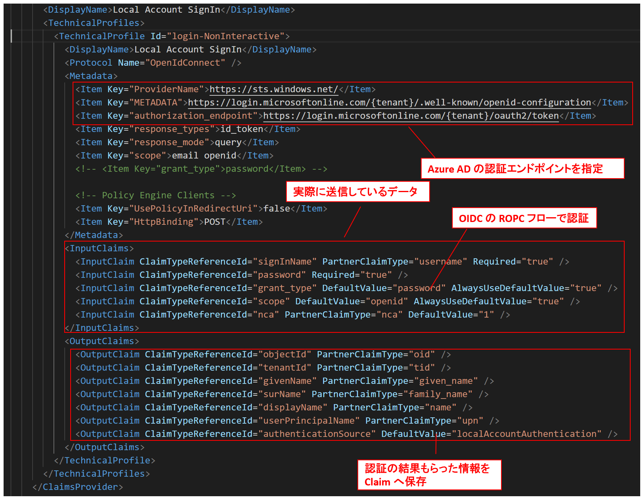This screenshot has height=499, width=643.
Task: Click the opening <Metadata> tag
Action: (91, 76)
